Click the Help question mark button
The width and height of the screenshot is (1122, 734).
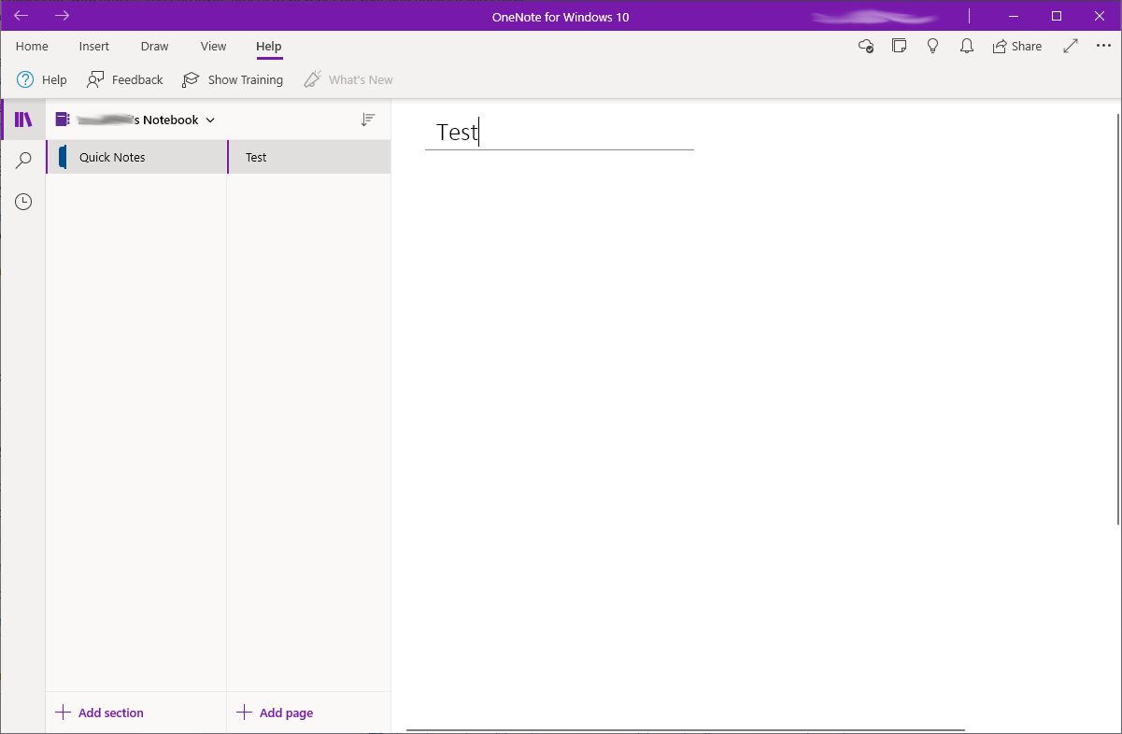pos(42,79)
